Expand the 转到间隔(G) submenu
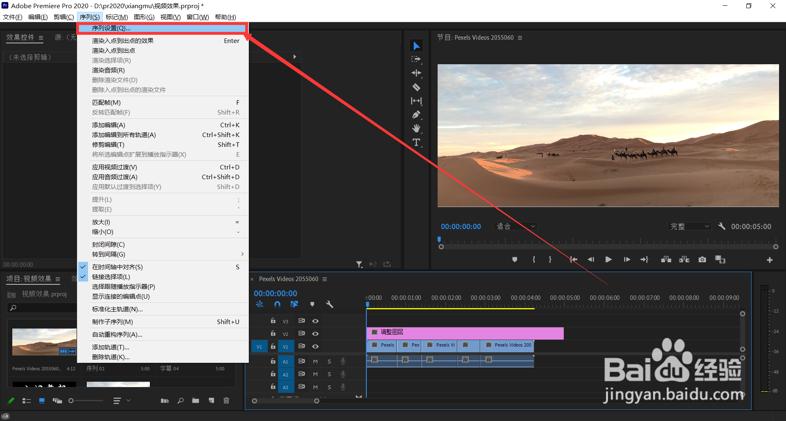786x421 pixels. (x=163, y=254)
